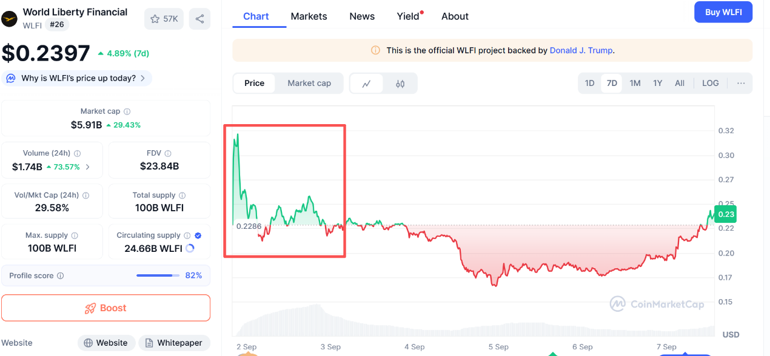Click the Profile score info icon

click(x=60, y=275)
